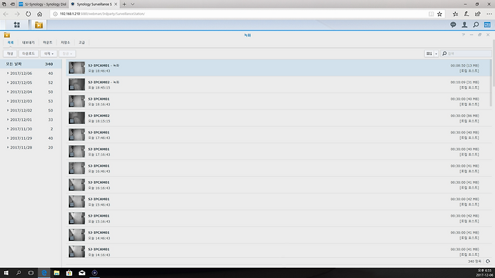
Task: Open Microsoft Store from the taskbar
Action: pyautogui.click(x=69, y=272)
